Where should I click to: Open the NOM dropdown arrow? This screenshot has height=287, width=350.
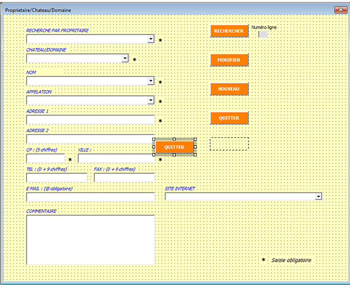pyautogui.click(x=151, y=82)
